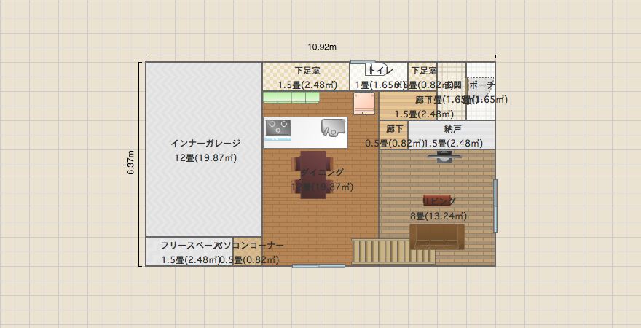Click the small 廊下 hallway beside 納戸
Viewport: 641px width, 328px height.
pos(393,135)
